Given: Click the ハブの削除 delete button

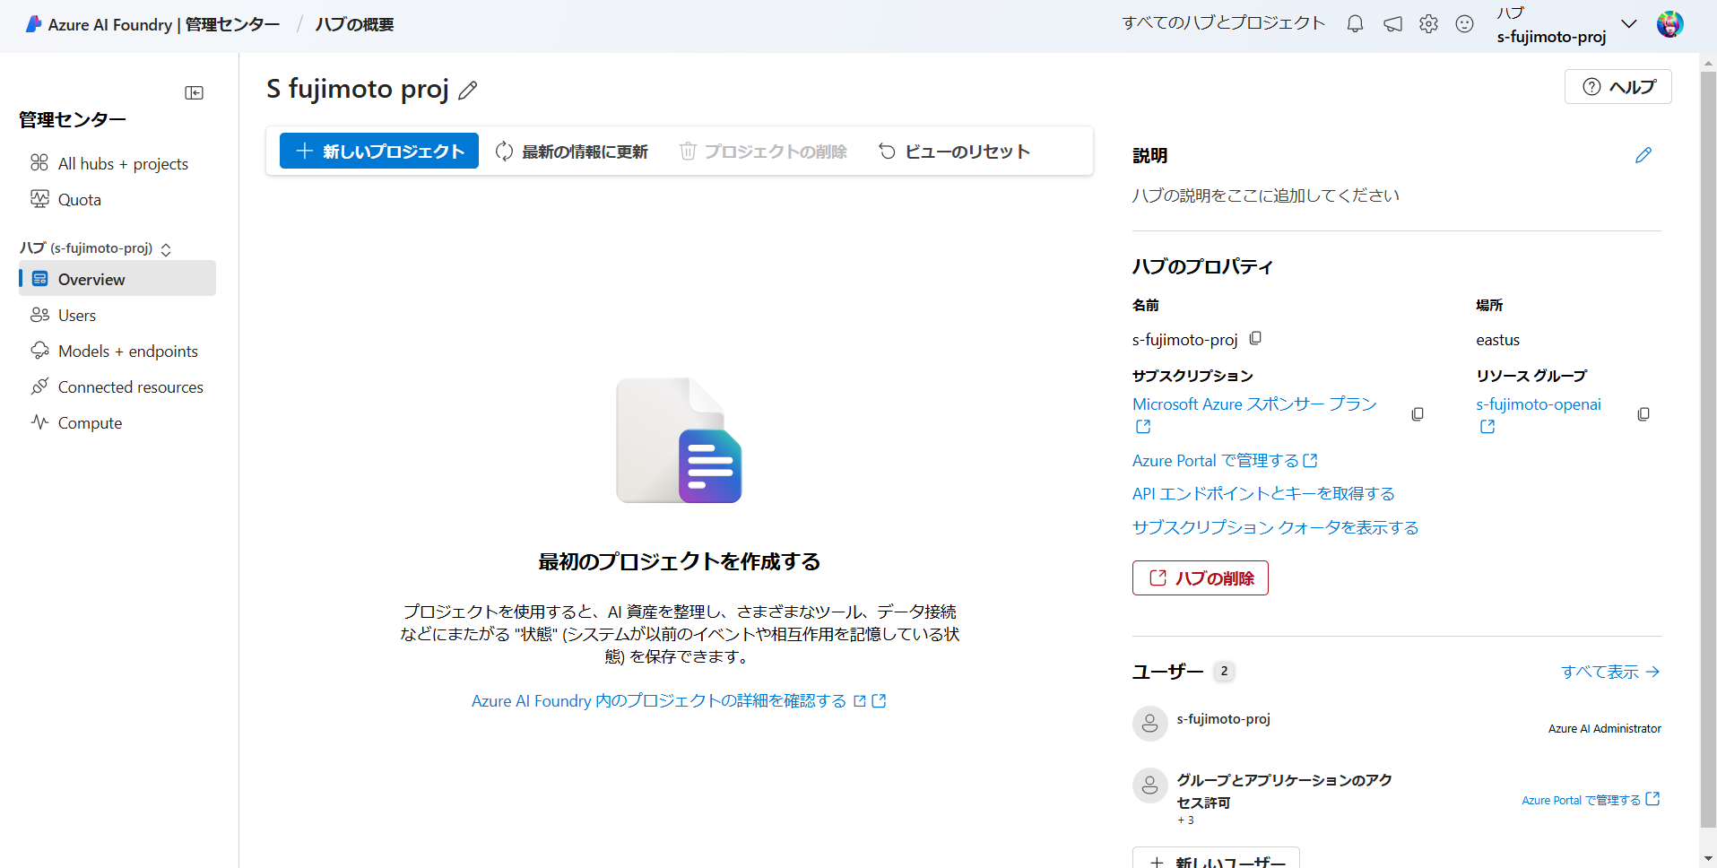Looking at the screenshot, I should (1201, 578).
